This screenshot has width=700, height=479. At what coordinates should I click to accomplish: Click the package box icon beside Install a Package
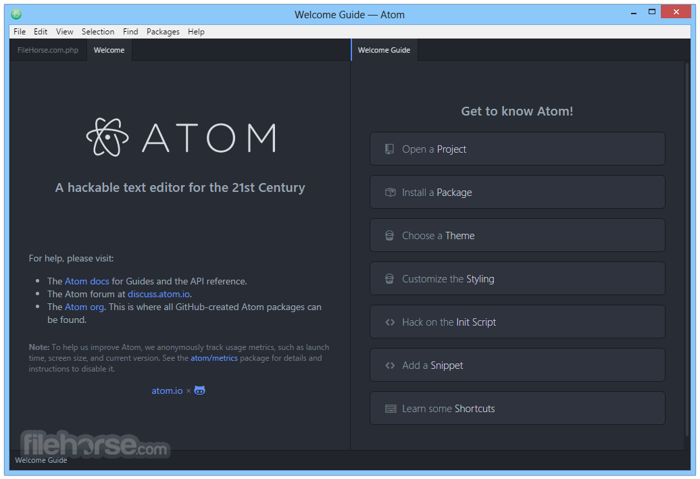(390, 193)
